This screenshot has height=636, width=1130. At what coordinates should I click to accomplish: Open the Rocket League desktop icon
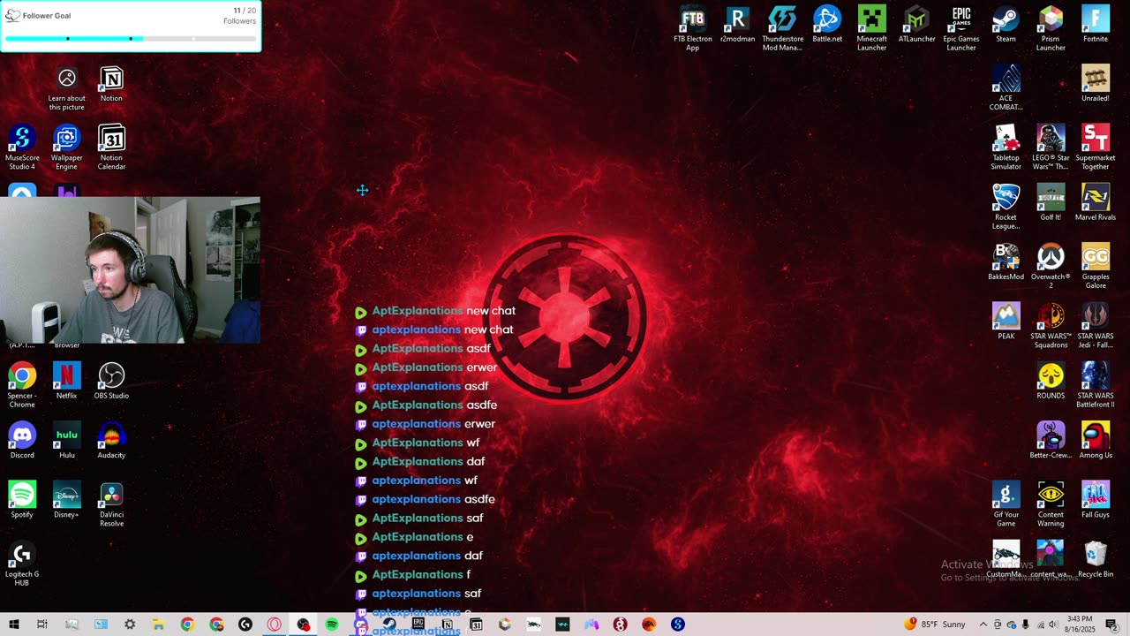(x=1006, y=207)
